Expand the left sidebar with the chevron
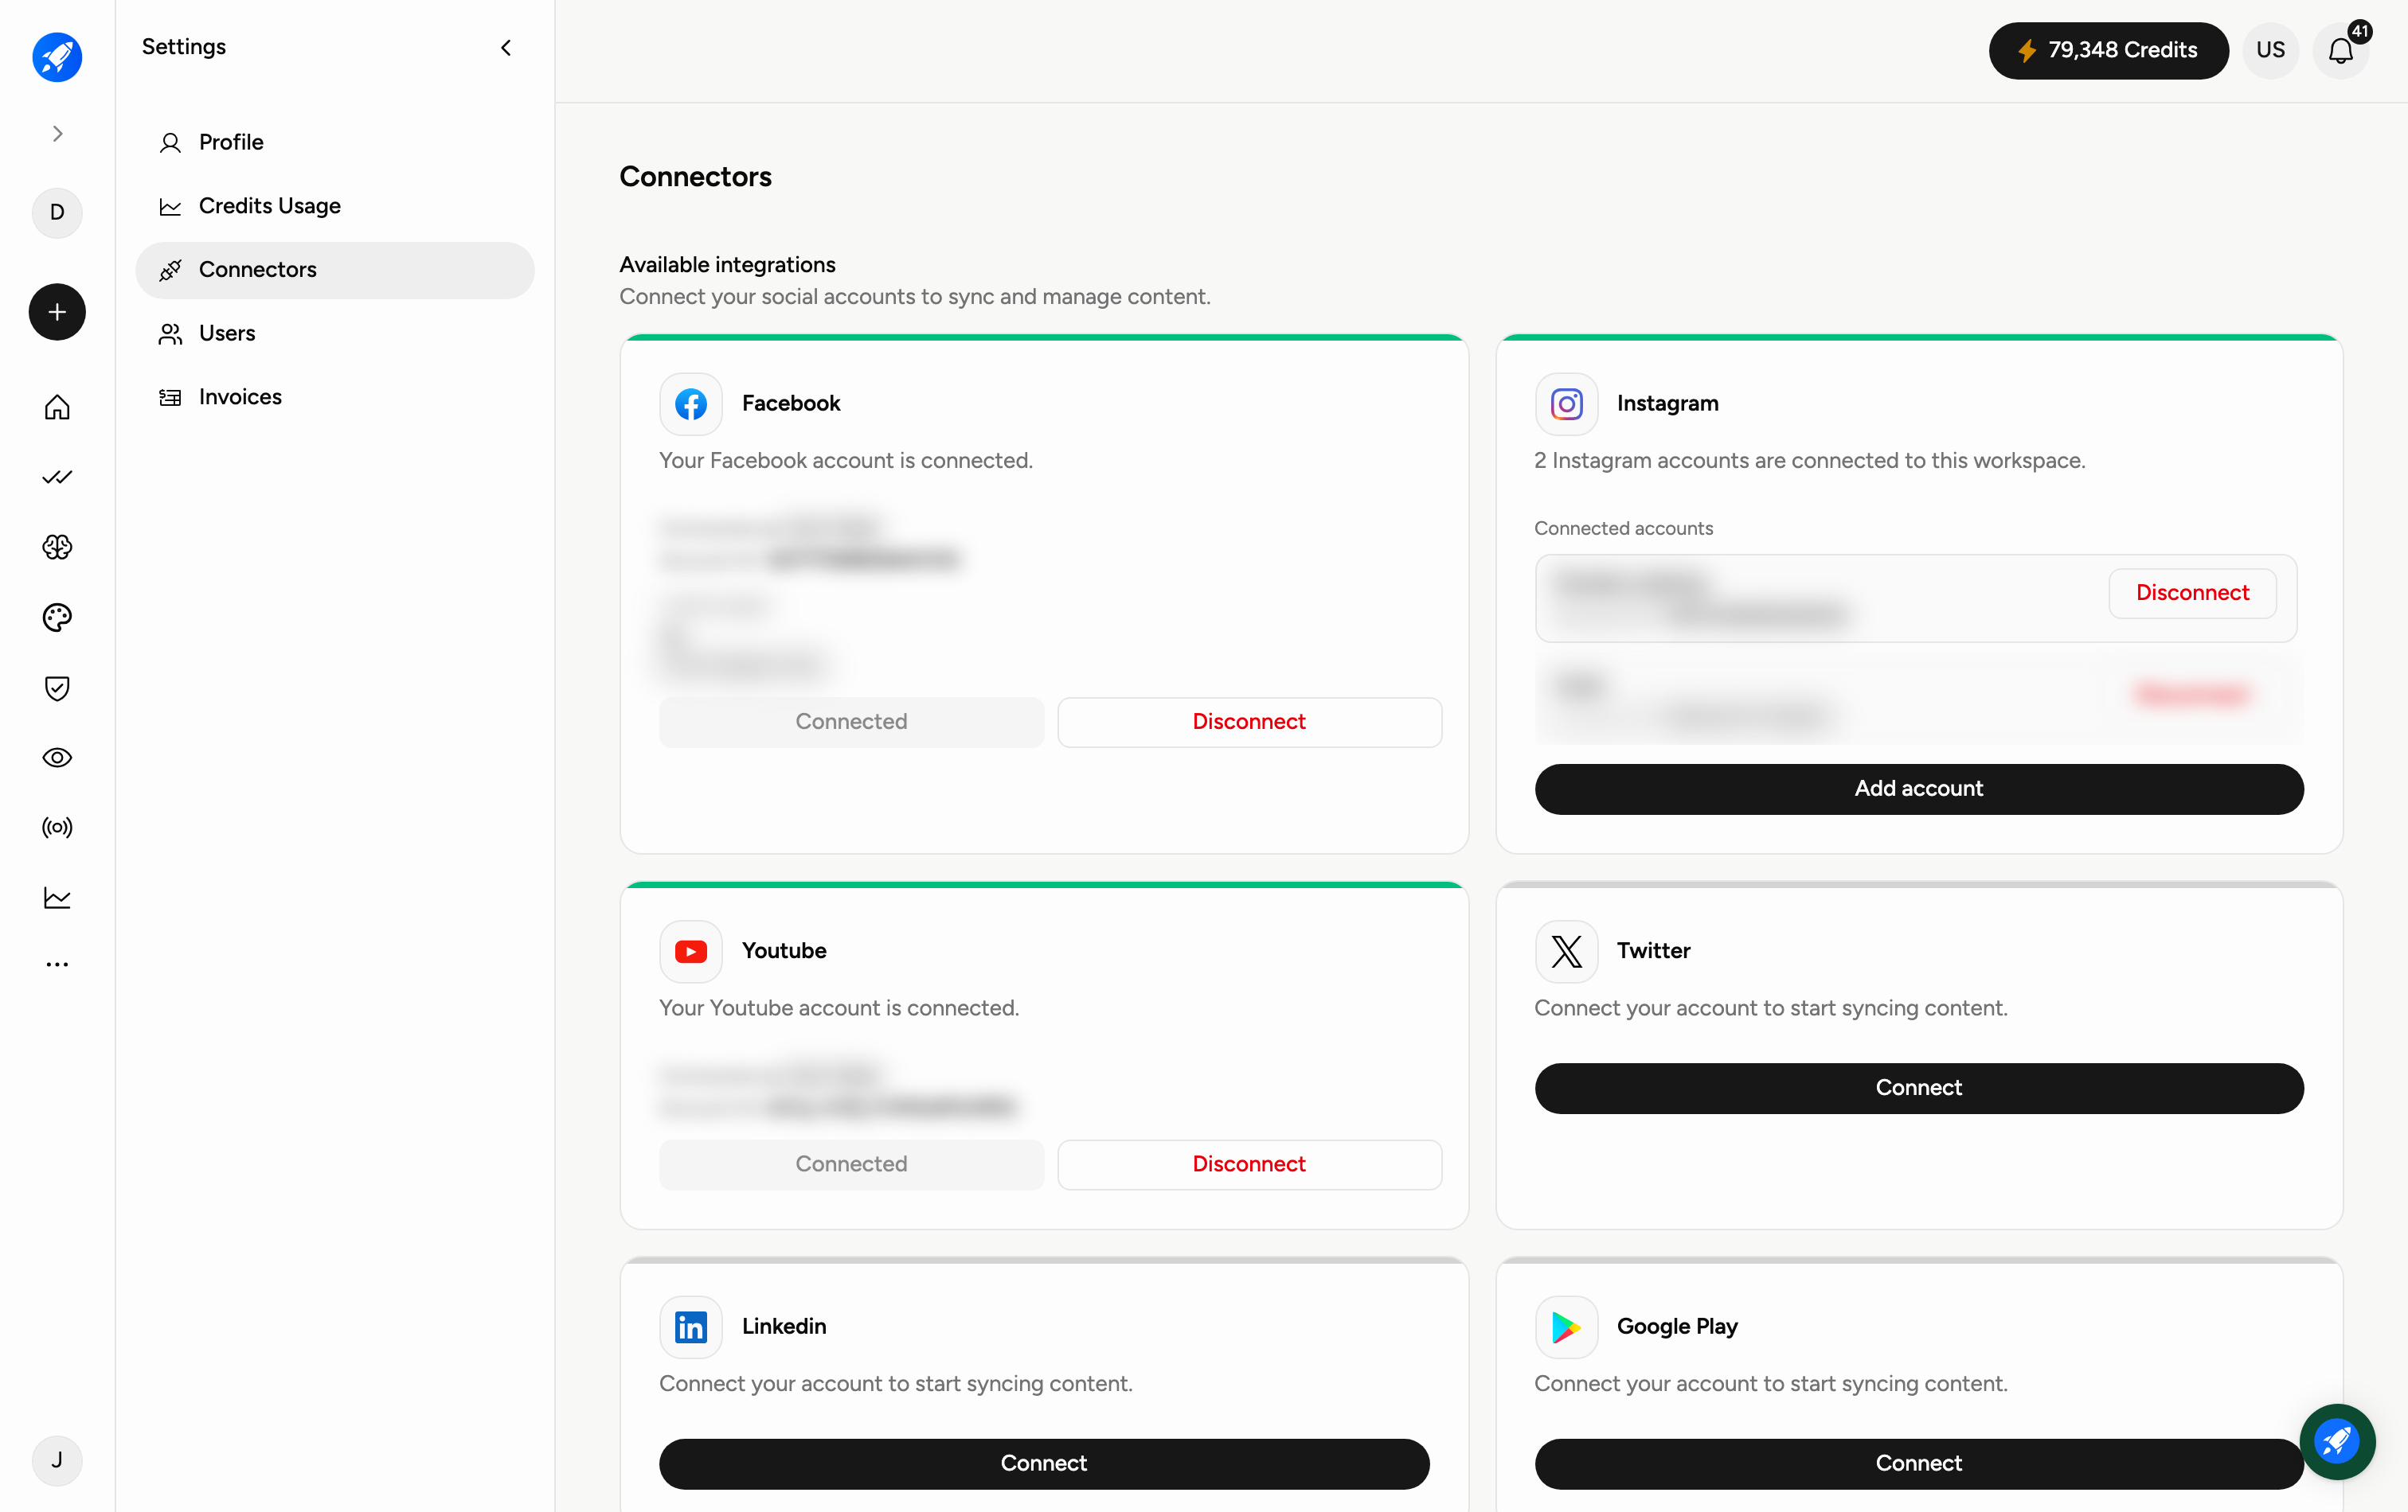The height and width of the screenshot is (1512, 2408). (x=57, y=134)
